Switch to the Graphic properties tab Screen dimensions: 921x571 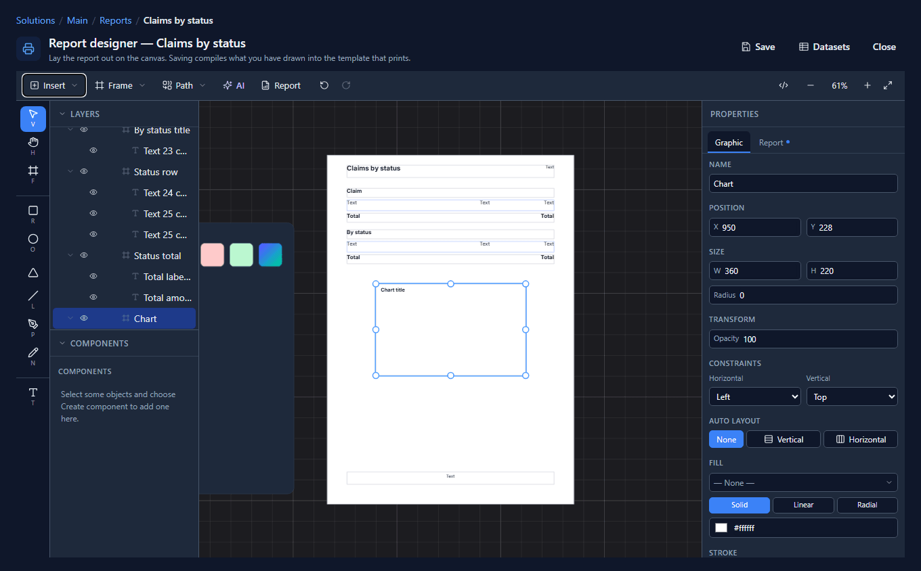tap(729, 143)
